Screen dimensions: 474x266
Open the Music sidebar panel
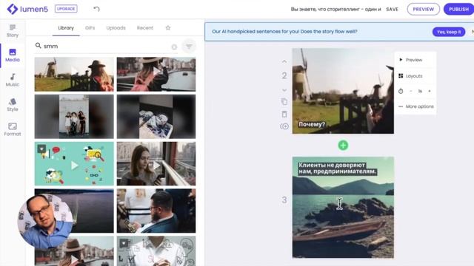13,81
